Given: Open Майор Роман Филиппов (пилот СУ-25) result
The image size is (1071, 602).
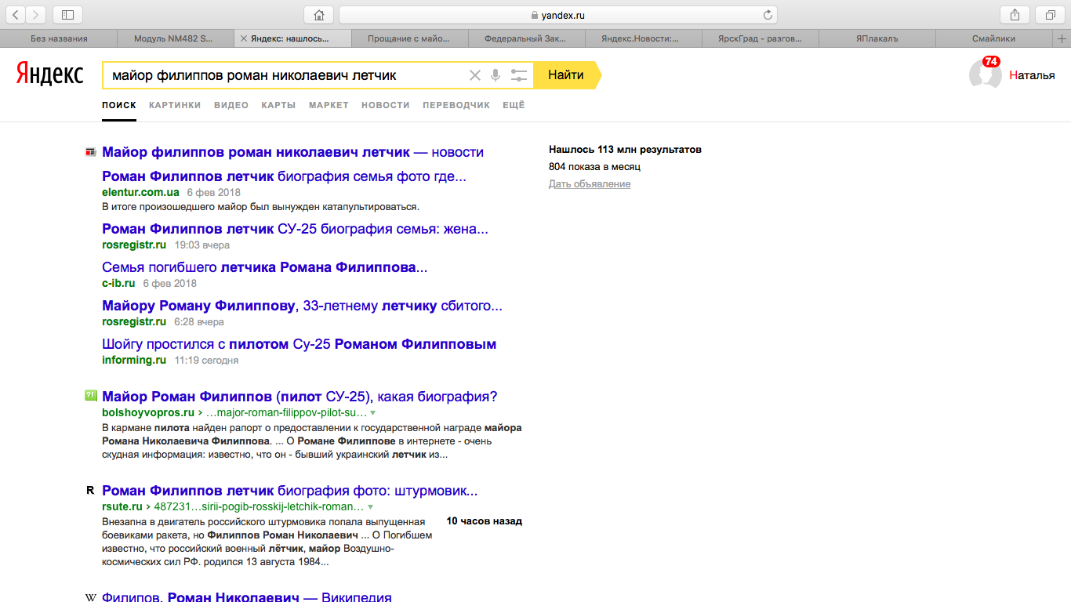Looking at the screenshot, I should point(300,397).
